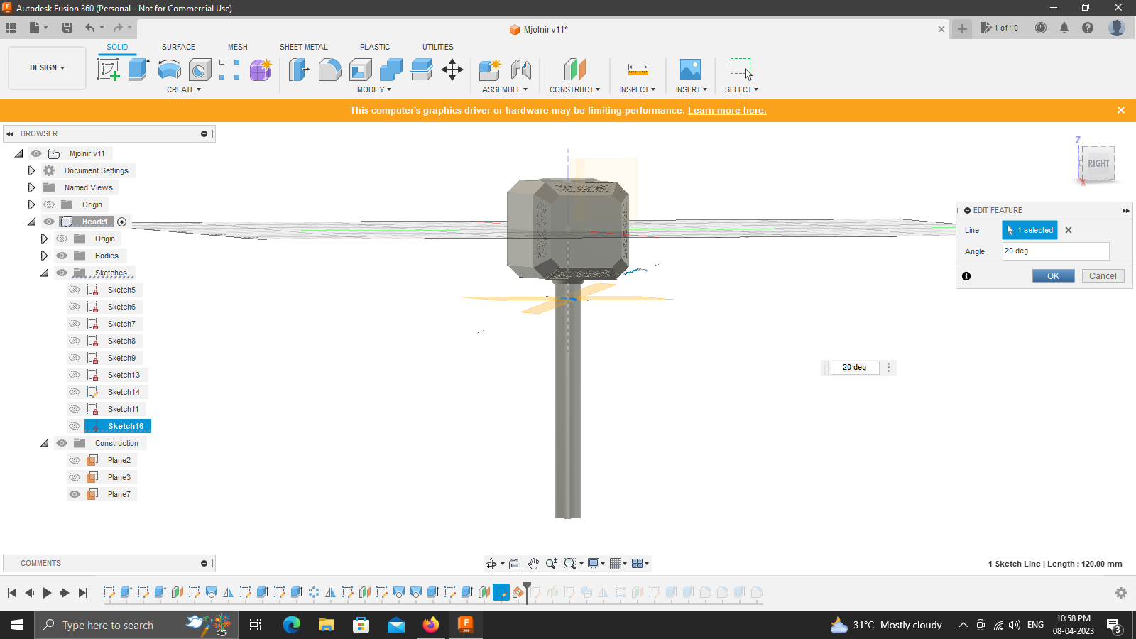The height and width of the screenshot is (639, 1136).
Task: Activate Head:1 component radio button
Action: click(x=121, y=222)
